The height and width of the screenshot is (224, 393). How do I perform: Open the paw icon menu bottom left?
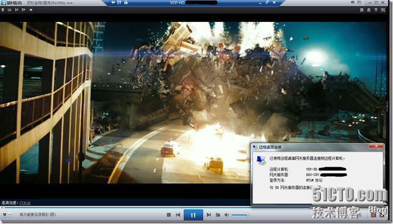[4, 215]
